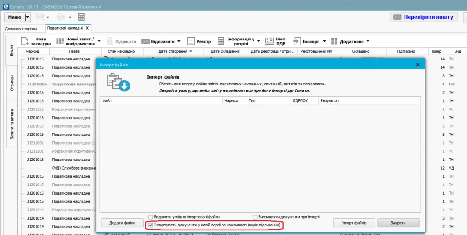The width and height of the screenshot is (467, 235).
Task: Select the J1201214 Розрахунок коригування row
Action: (x=58, y=210)
